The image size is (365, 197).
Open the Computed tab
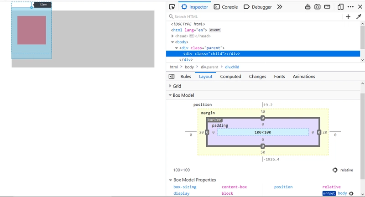pos(230,77)
